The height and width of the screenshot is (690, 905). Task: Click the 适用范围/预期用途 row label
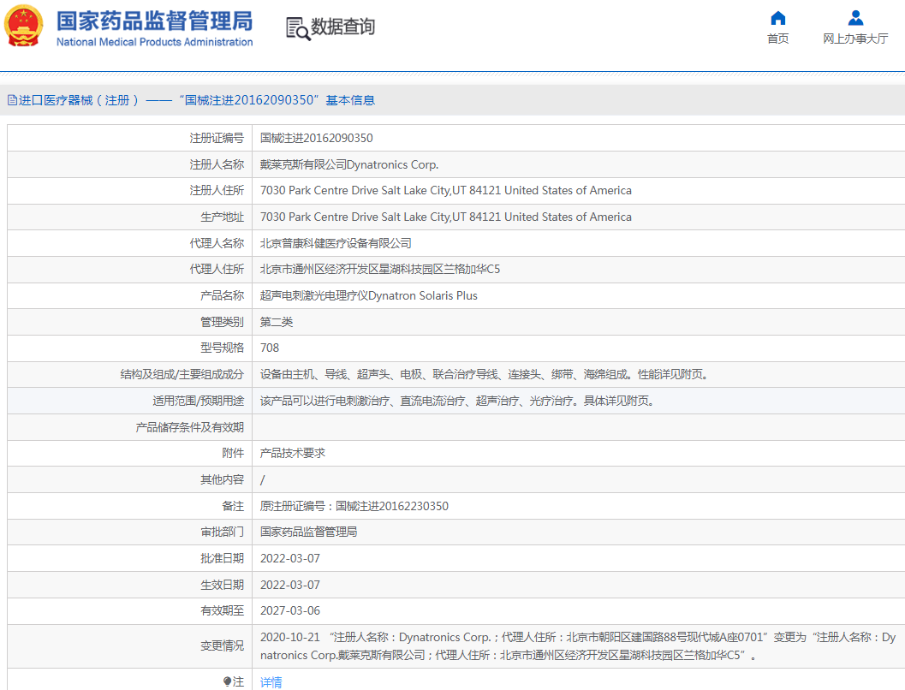tap(199, 401)
